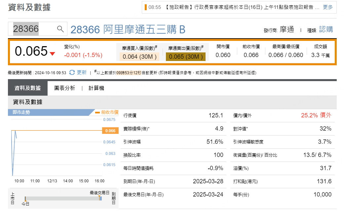Image resolution: width=344 pixels, height=211 pixels.
Task: Click the 摩通買入價 0.064 (30M) bid box
Action: coord(139,57)
